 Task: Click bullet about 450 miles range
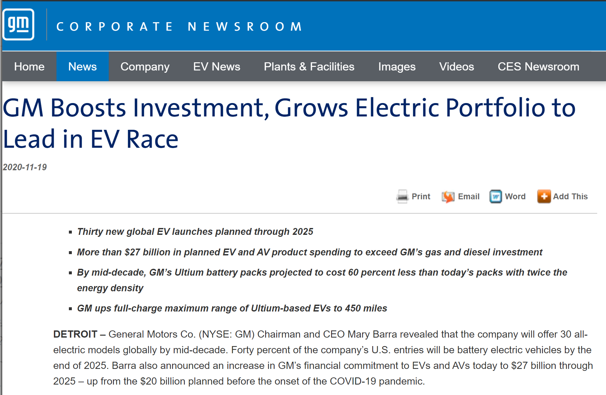click(x=232, y=308)
